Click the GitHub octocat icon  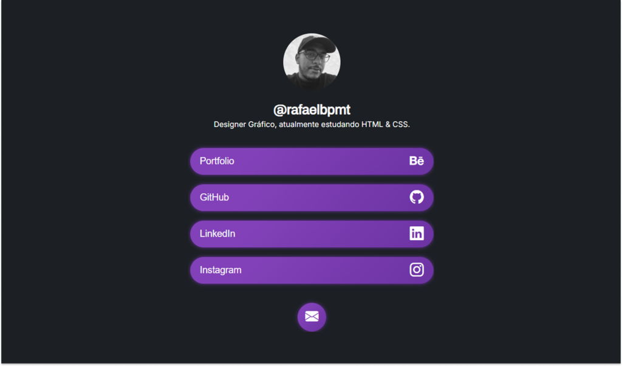point(417,198)
